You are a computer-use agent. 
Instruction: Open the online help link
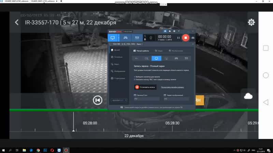(x=172, y=87)
